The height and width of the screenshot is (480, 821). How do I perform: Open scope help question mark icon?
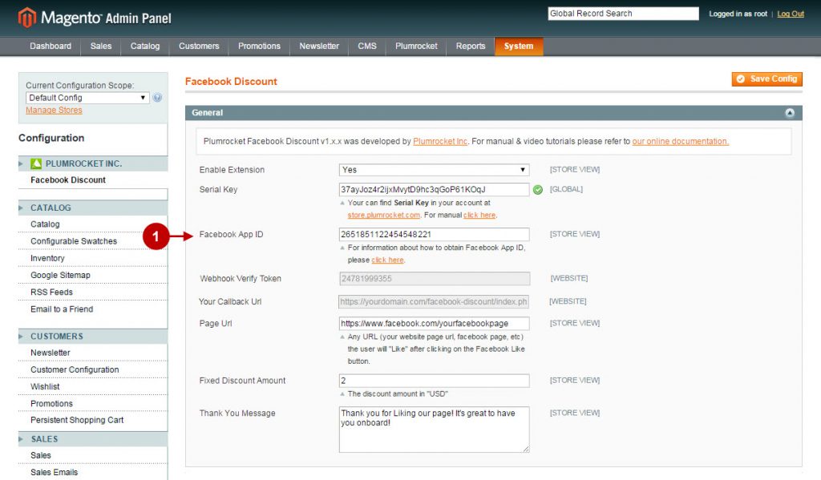(x=157, y=97)
